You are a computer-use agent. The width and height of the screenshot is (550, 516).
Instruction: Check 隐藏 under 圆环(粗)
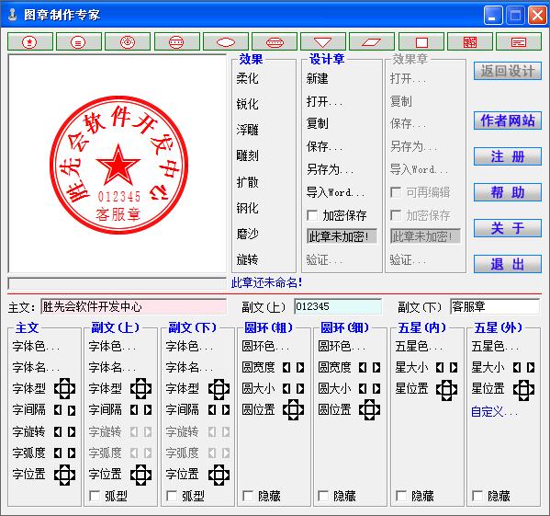(248, 496)
